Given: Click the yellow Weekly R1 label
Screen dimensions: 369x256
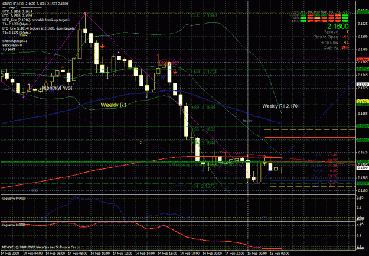Looking at the screenshot, I should click(113, 105).
